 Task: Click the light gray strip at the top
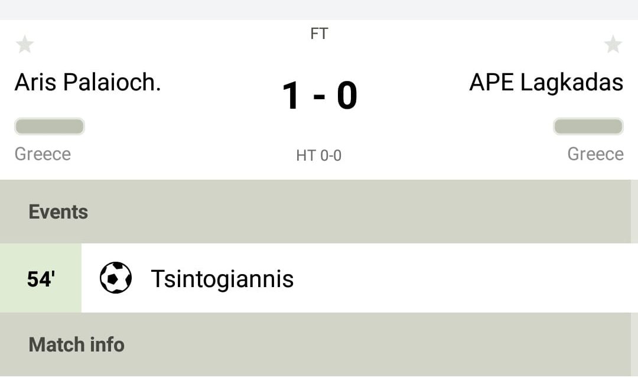click(319, 9)
